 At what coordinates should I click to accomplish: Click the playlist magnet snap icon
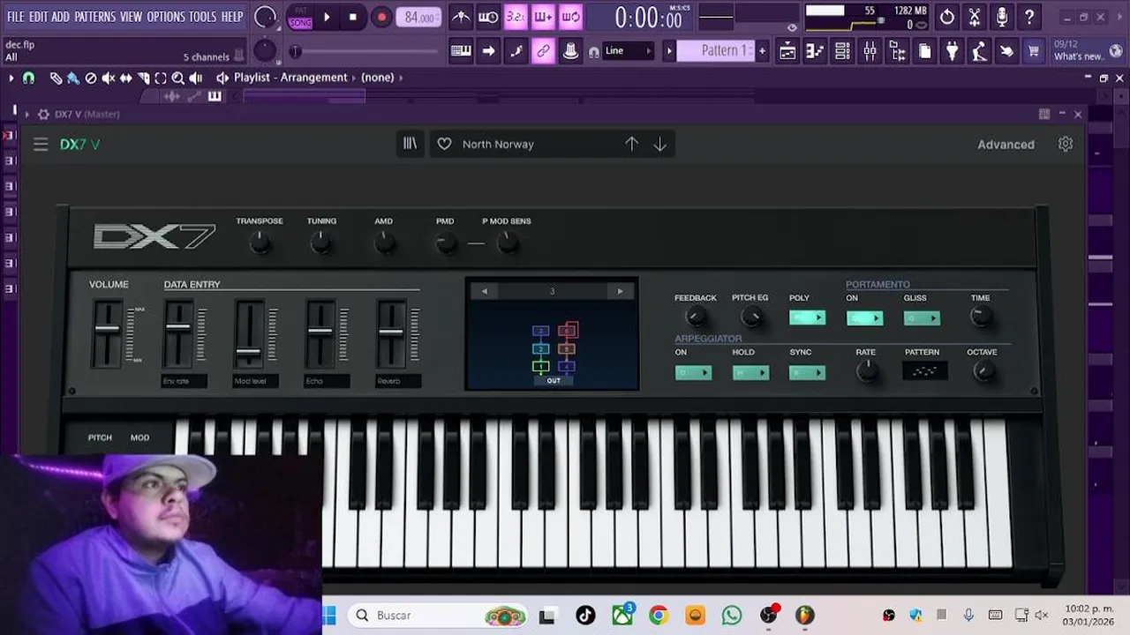click(x=28, y=78)
